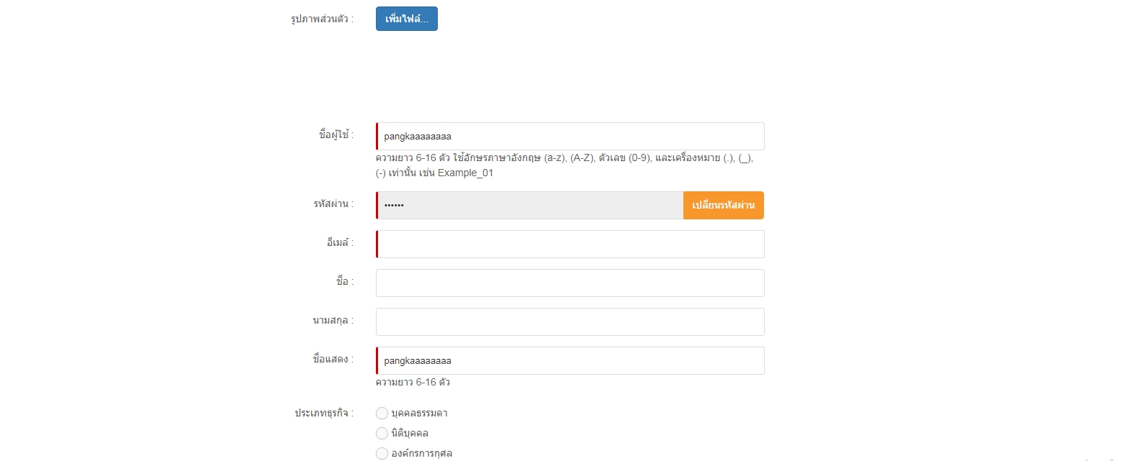Click the masked รหัสผ่าน password field
Viewport: 1132px width, 461px height.
click(530, 205)
